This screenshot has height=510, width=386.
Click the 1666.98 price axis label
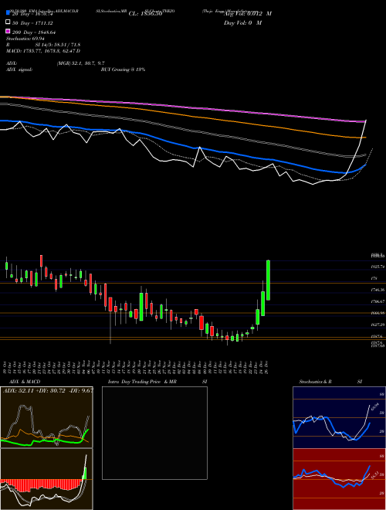378,313
